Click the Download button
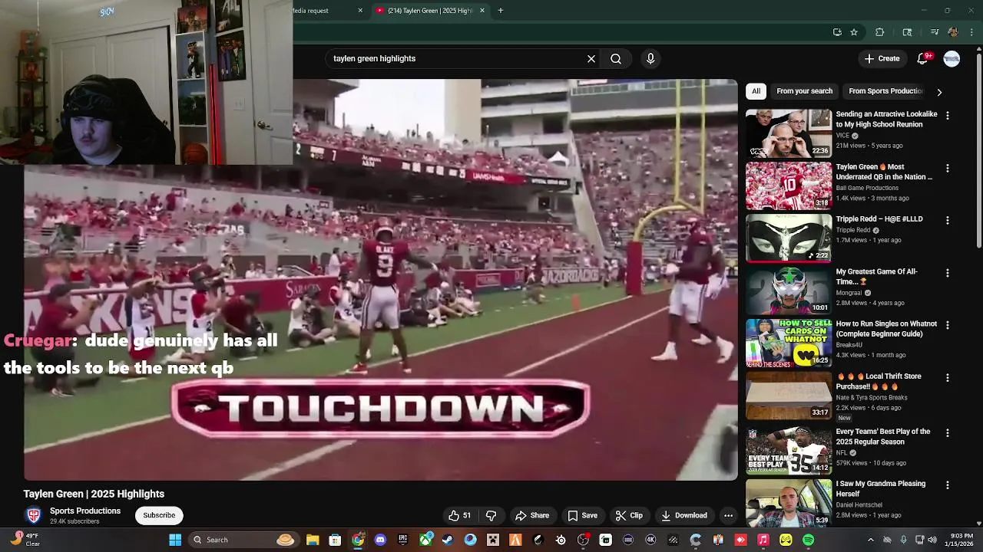This screenshot has width=983, height=552. pyautogui.click(x=683, y=515)
